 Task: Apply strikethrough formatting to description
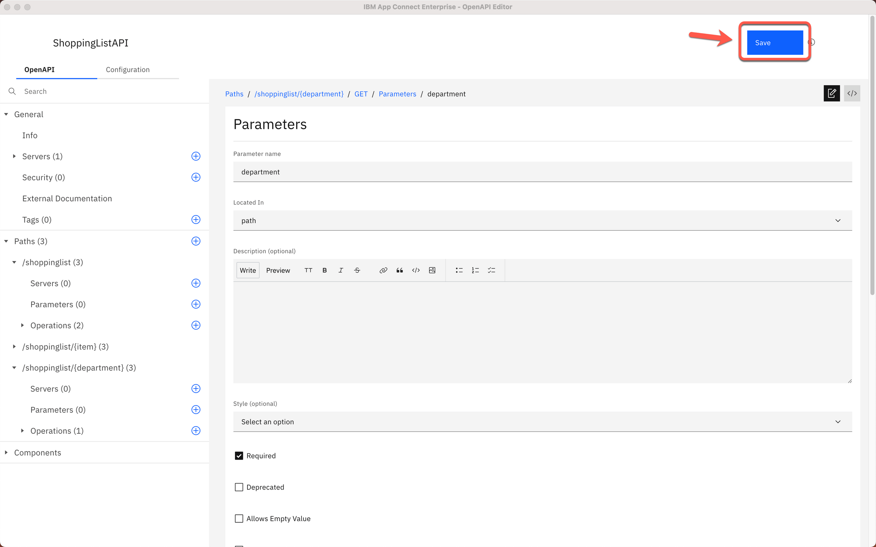pos(357,270)
